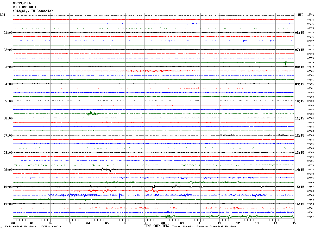Click the 10:15 UTC time label
315x230 pixels.
pyautogui.click(x=300, y=101)
